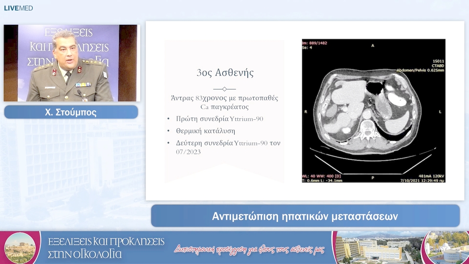Click the 481mA 120kV label
The height and width of the screenshot is (264, 469).
[431, 176]
